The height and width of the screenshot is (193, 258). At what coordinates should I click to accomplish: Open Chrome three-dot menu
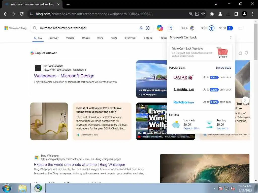pos(252,14)
